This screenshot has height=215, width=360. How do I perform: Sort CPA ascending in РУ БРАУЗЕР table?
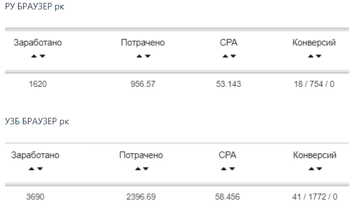pyautogui.click(x=225, y=56)
